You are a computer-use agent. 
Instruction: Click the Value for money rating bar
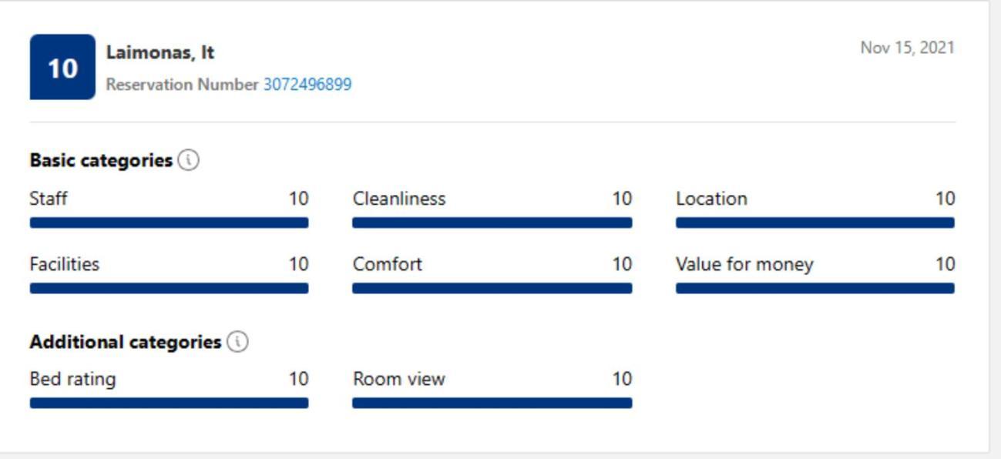point(815,288)
